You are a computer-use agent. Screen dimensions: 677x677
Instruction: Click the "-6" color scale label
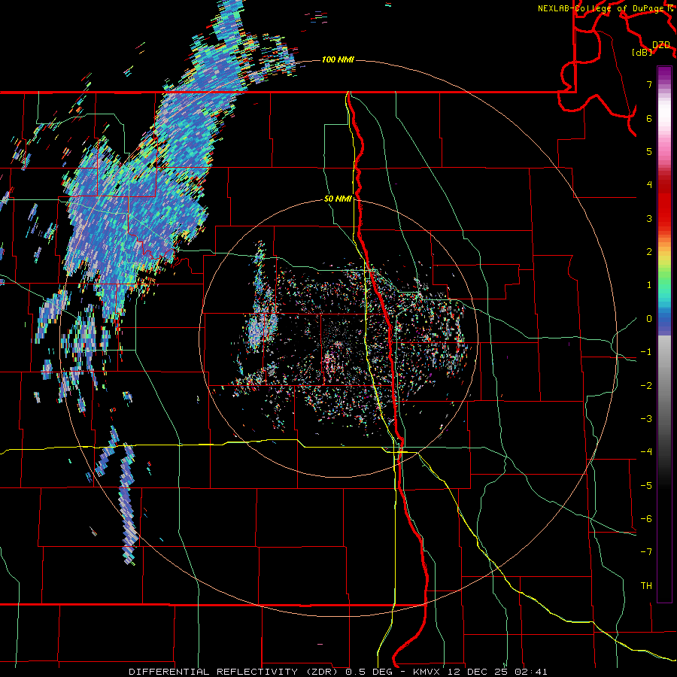tap(646, 519)
